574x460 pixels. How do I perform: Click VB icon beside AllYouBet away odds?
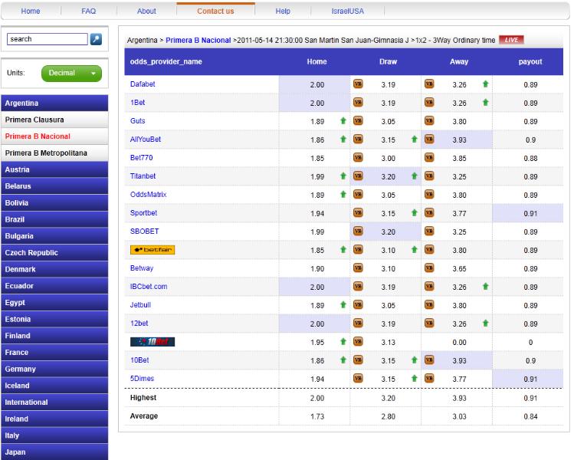pyautogui.click(x=429, y=140)
